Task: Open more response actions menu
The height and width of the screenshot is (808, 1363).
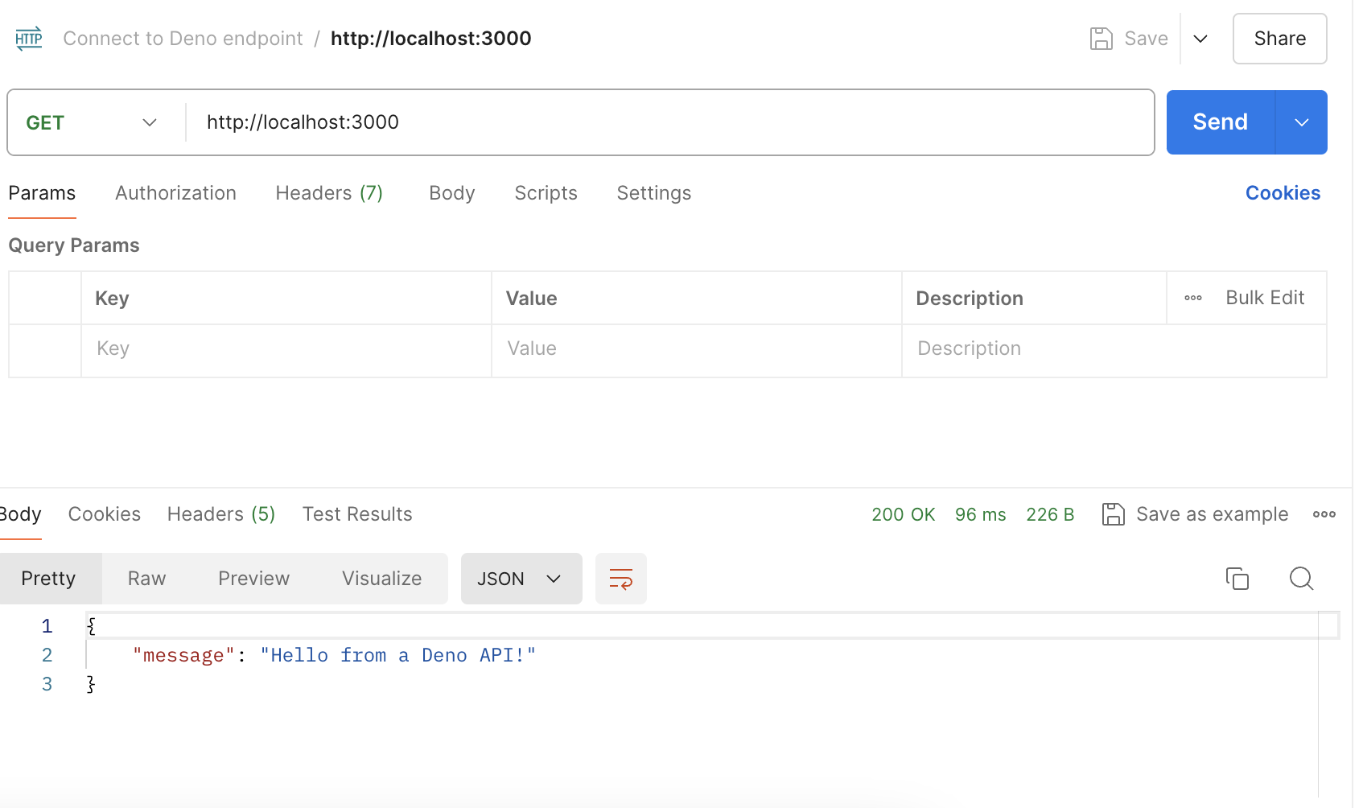Action: point(1324,513)
